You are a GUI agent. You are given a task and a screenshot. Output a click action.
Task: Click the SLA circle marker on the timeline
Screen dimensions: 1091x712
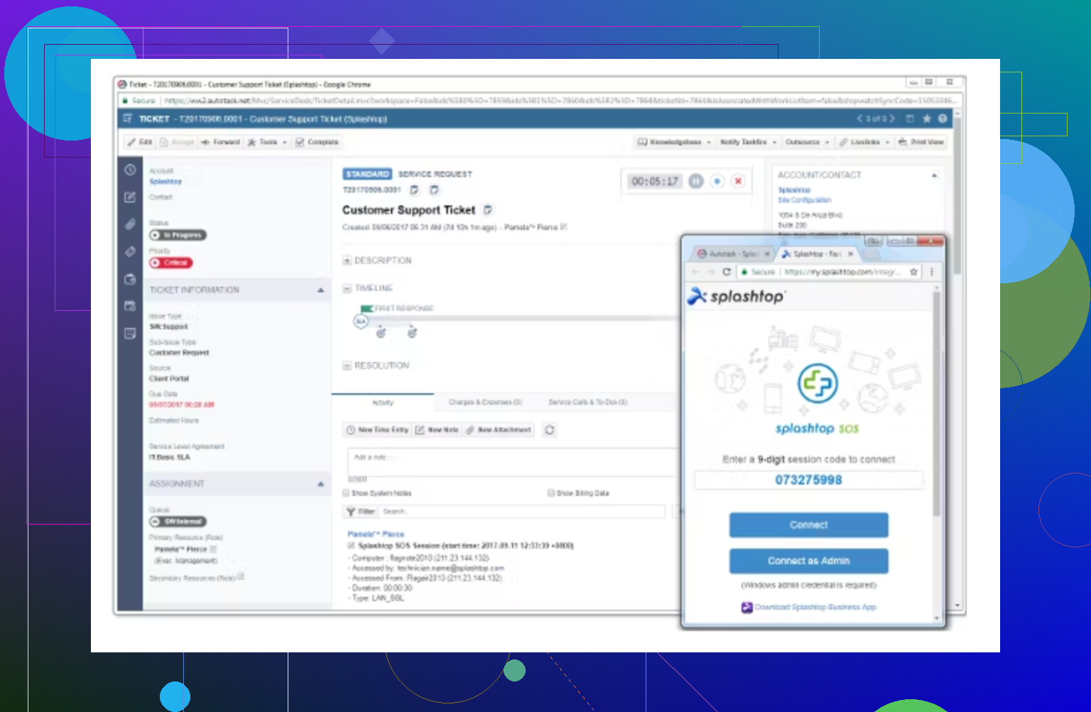[361, 322]
